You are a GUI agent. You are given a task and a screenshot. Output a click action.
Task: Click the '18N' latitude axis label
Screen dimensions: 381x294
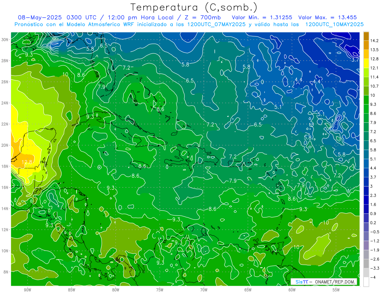(x=5, y=166)
